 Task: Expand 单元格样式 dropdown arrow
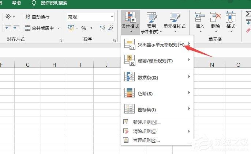(x=176, y=32)
